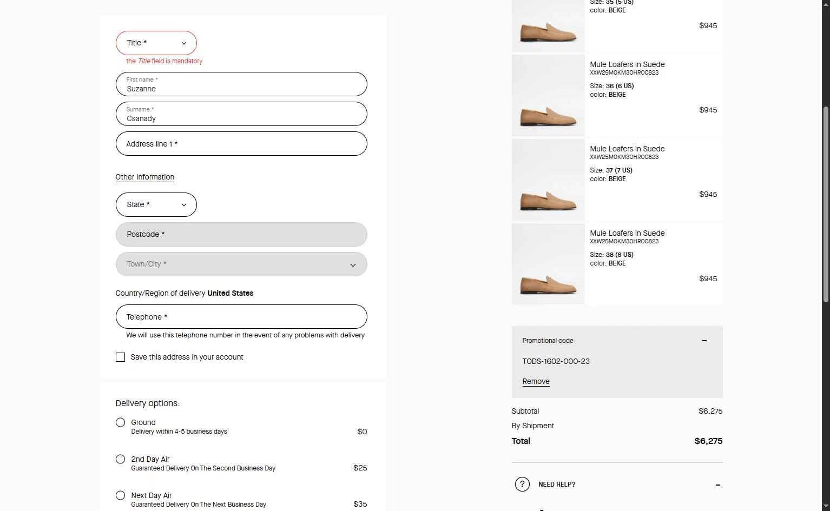Click the Need Help question mark icon
Viewport: 830px width, 511px height.
[522, 484]
